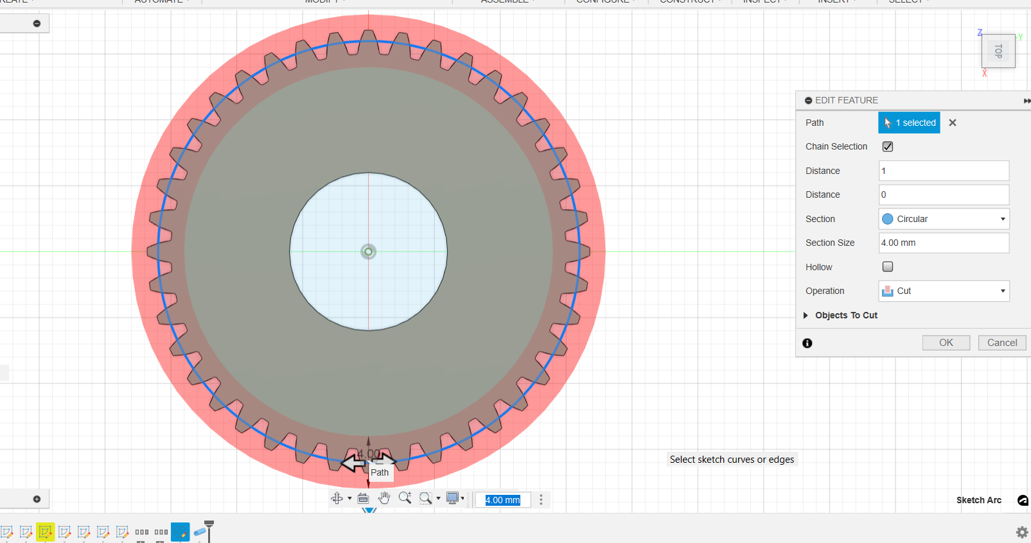Screen dimensions: 1031x543
Task: Click the Path label tooltip on the canvas
Action: point(380,472)
